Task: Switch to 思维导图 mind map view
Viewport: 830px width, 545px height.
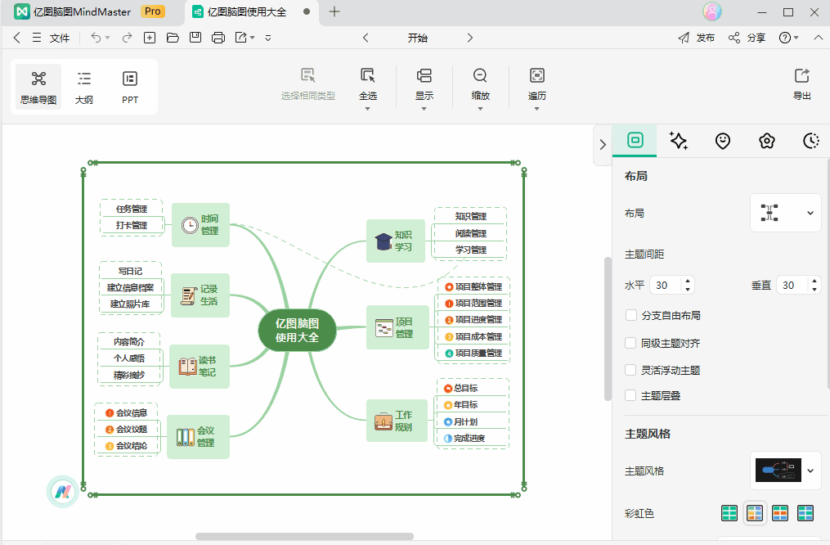Action: (38, 87)
